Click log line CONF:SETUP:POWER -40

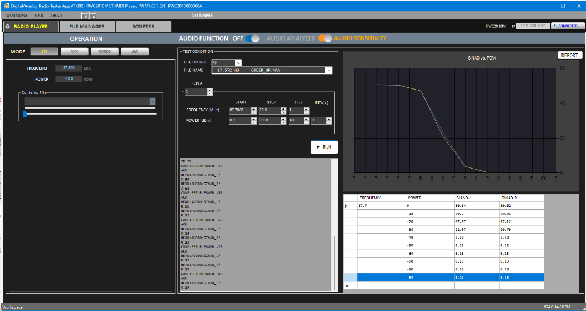(202, 166)
